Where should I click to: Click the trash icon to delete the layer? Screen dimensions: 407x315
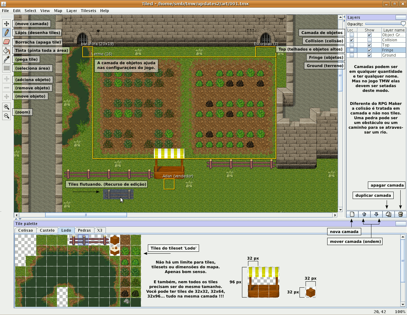[401, 214]
